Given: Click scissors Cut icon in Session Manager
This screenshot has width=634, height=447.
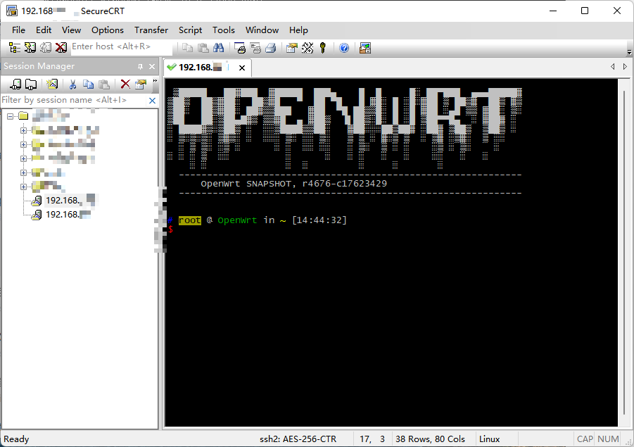Looking at the screenshot, I should 72,84.
